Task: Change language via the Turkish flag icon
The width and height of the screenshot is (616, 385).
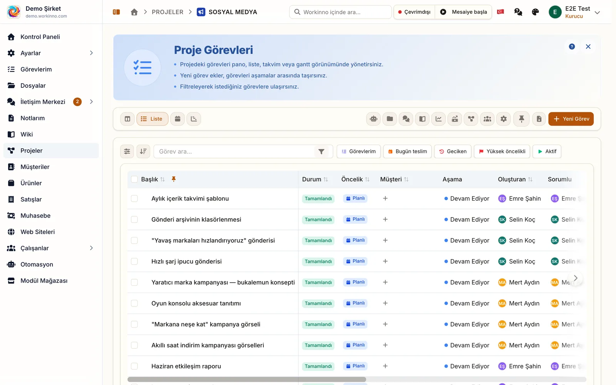Action: point(500,12)
